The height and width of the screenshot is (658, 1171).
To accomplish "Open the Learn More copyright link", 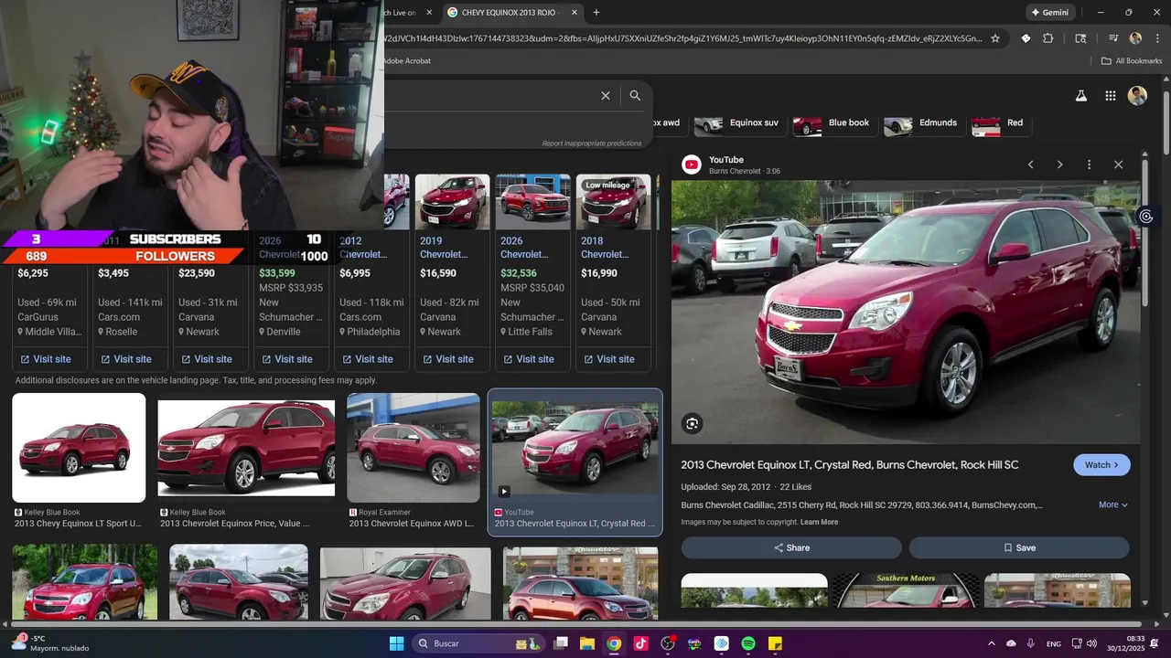I will coord(819,522).
